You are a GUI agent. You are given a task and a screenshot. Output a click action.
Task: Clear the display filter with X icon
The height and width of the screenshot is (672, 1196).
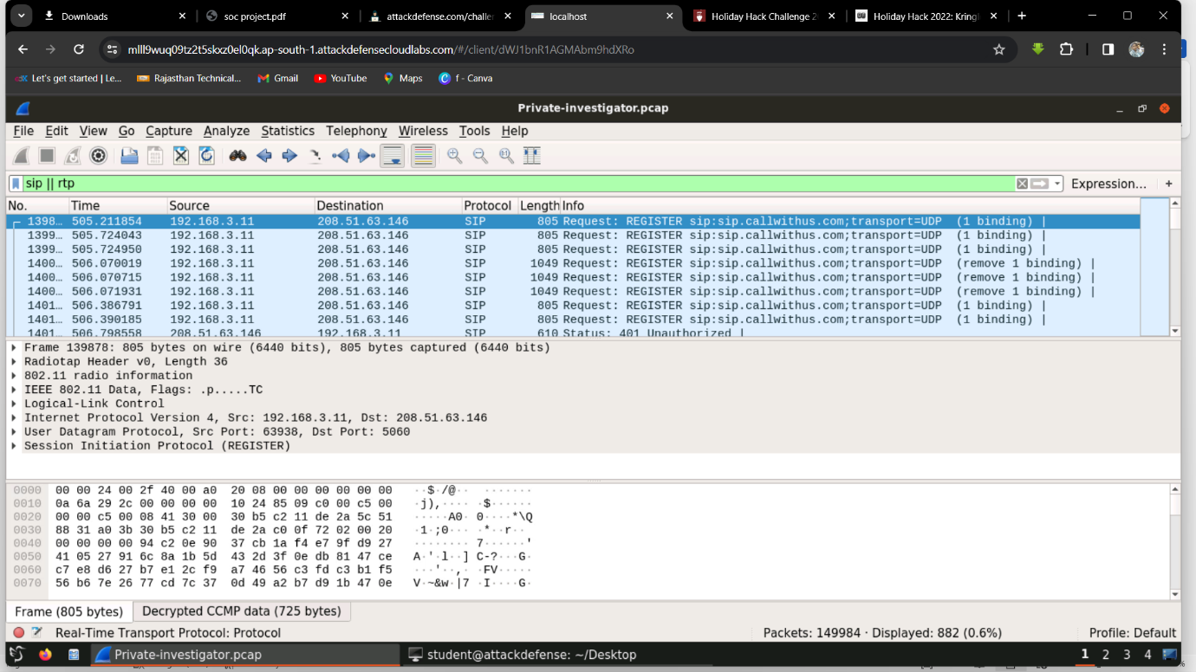tap(1022, 184)
